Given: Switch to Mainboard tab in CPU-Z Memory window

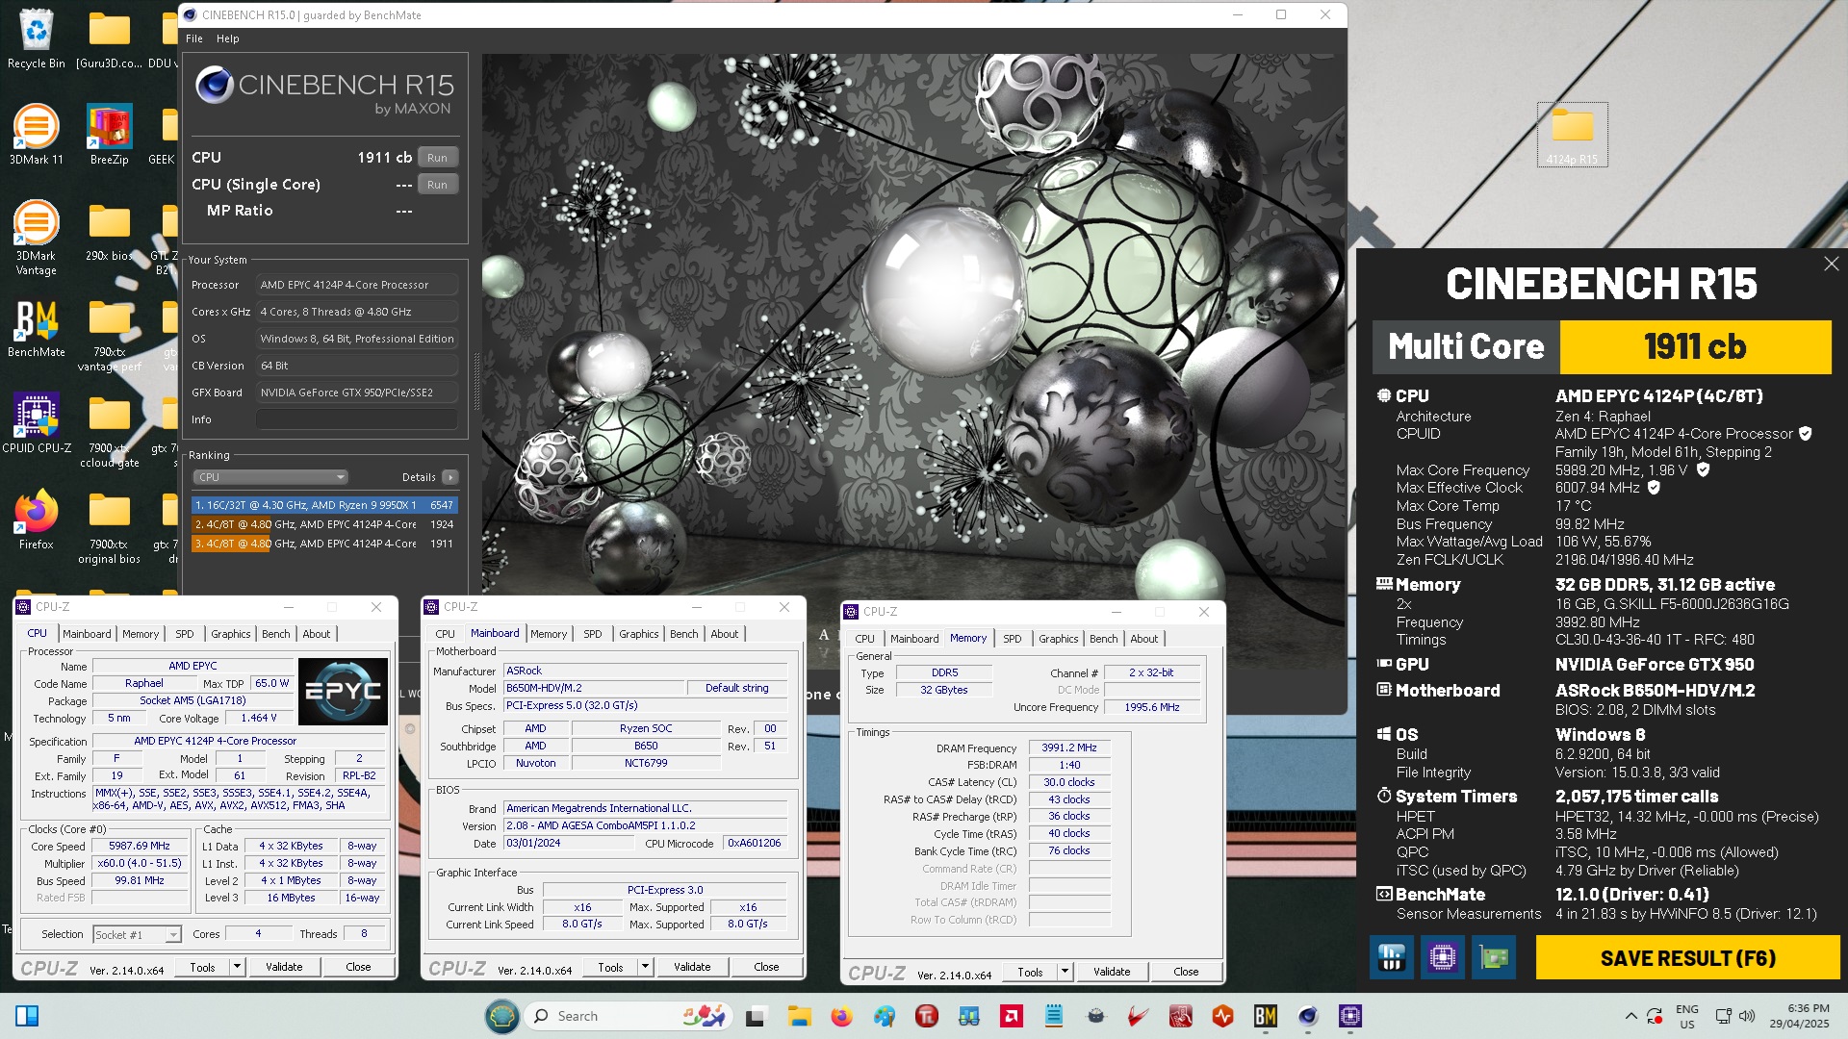Looking at the screenshot, I should click(x=914, y=639).
